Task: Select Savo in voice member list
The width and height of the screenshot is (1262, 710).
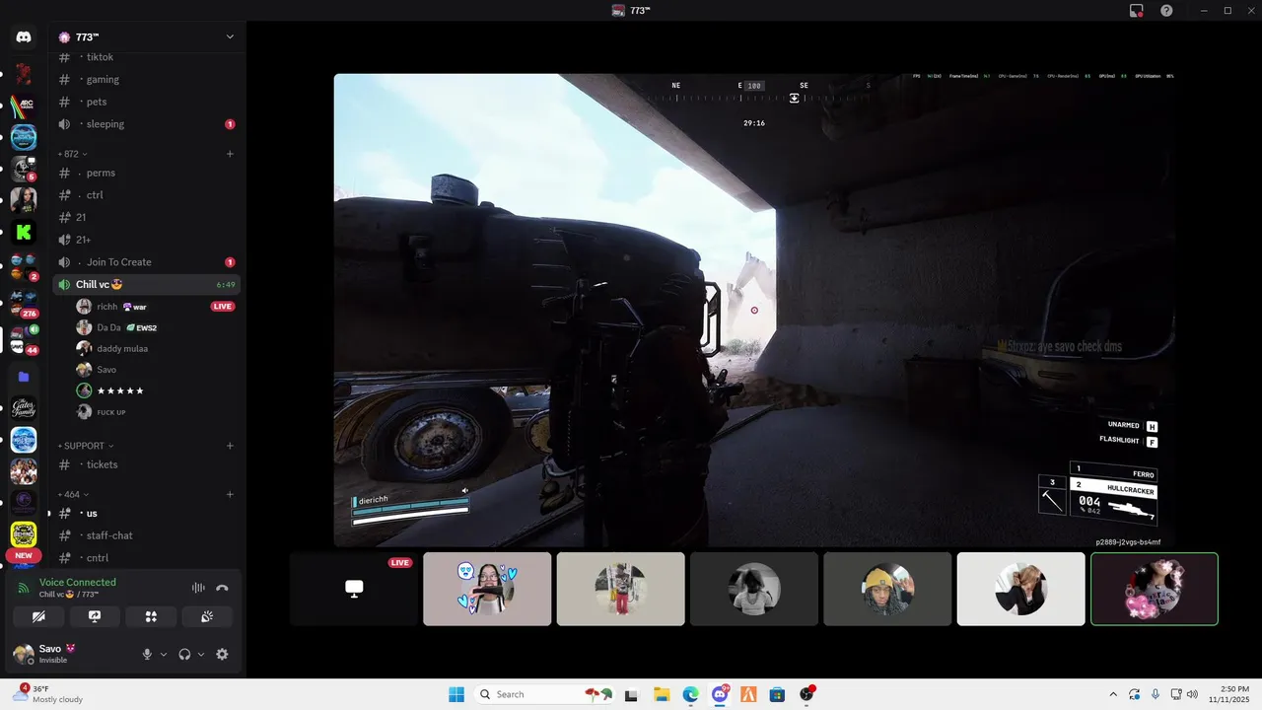Action: pos(156,370)
